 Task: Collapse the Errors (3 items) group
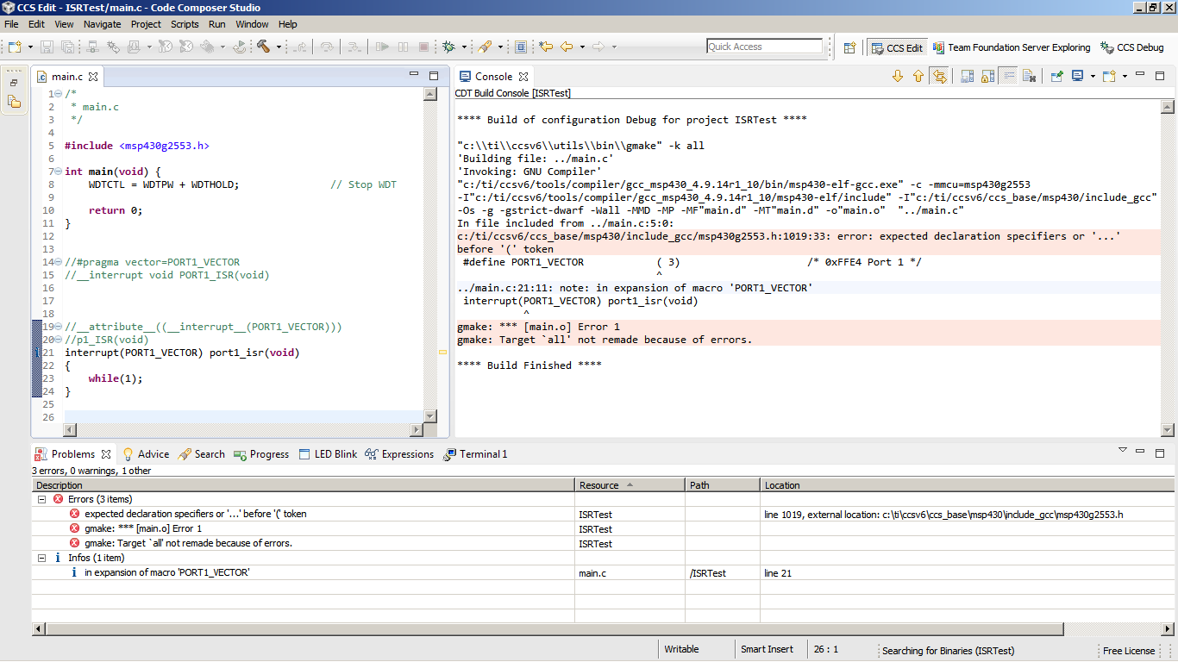coord(41,499)
